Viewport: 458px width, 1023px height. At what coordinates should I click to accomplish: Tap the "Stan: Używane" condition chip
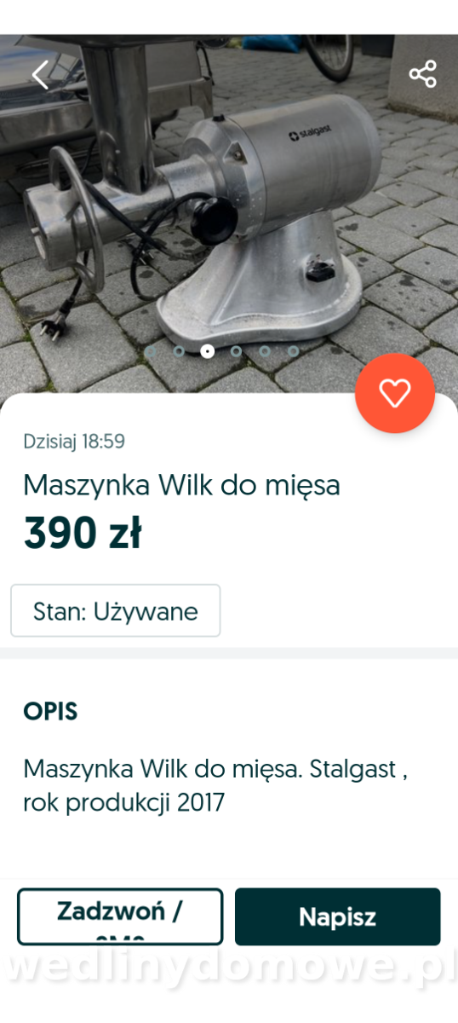116,610
